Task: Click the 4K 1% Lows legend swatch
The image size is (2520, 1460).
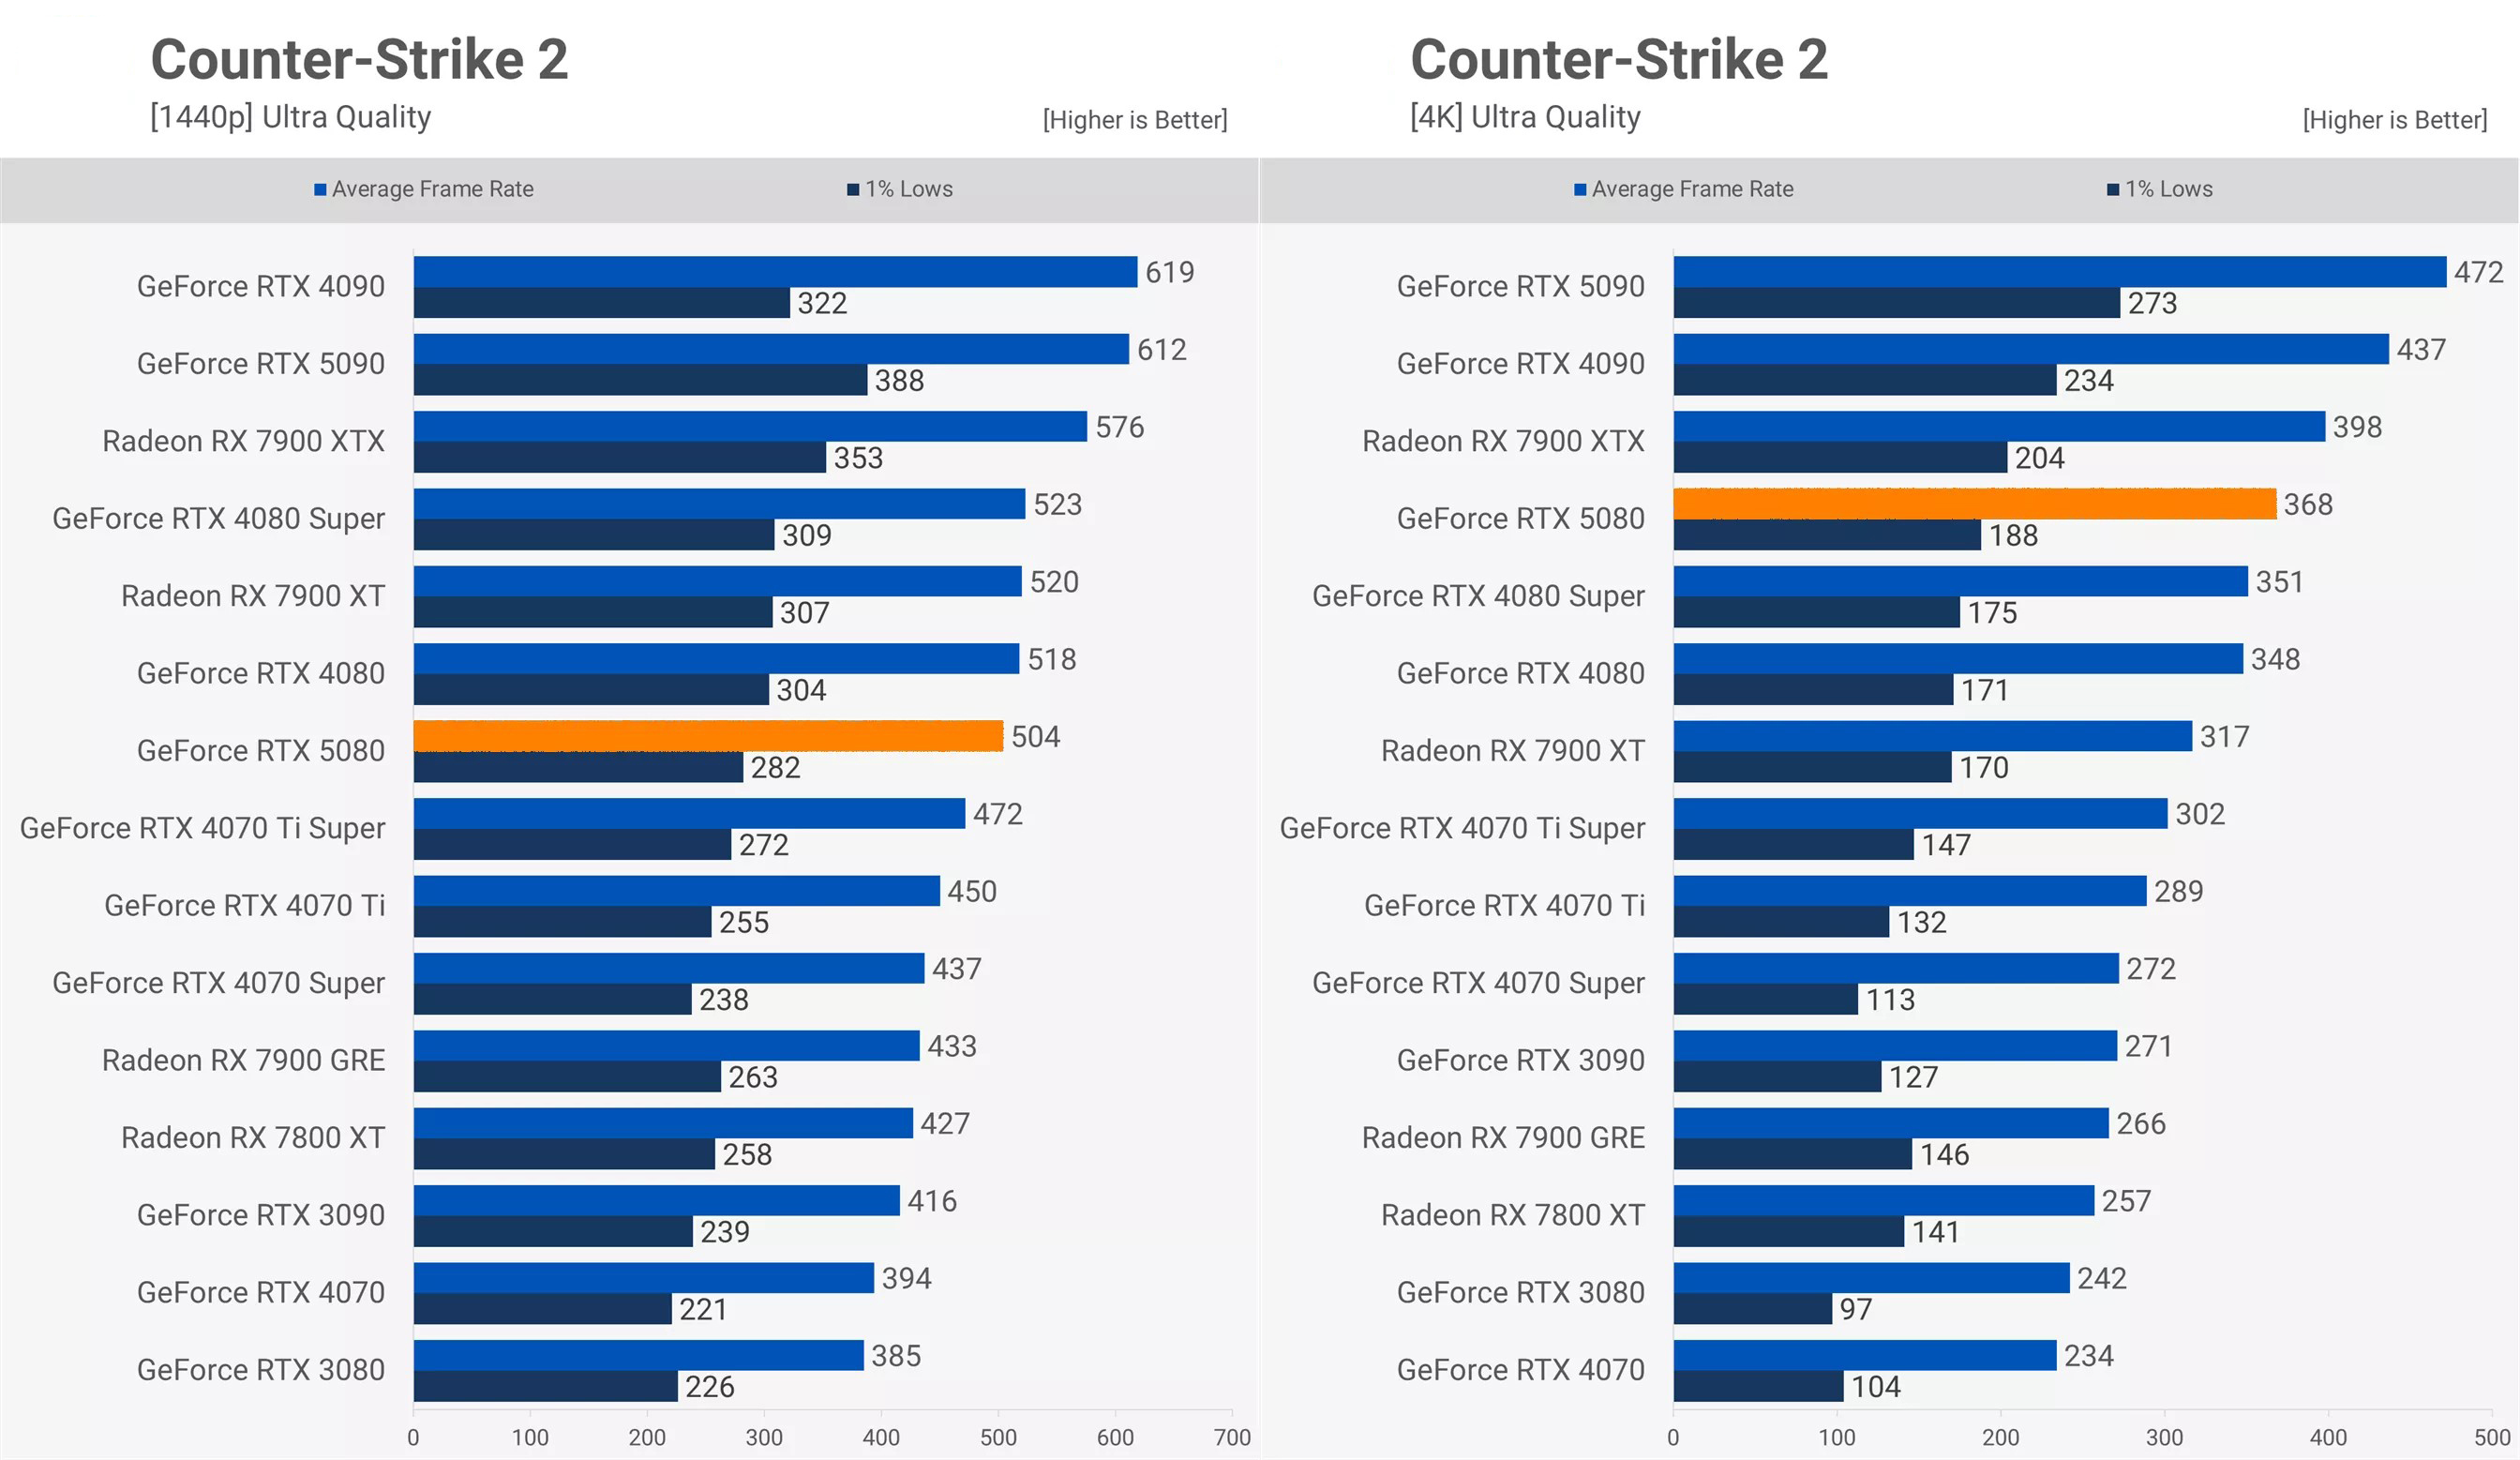Action: tap(2113, 190)
